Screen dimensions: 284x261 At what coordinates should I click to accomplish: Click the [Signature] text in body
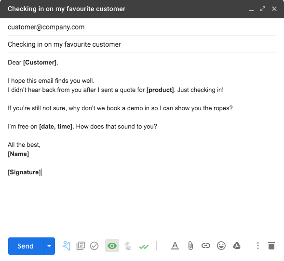click(24, 172)
